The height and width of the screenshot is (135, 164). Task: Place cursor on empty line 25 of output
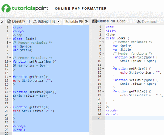coord(134,118)
